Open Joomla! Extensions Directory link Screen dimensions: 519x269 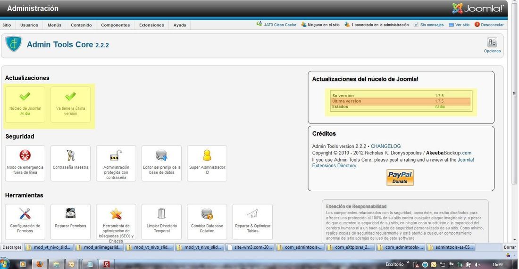[x=393, y=163]
